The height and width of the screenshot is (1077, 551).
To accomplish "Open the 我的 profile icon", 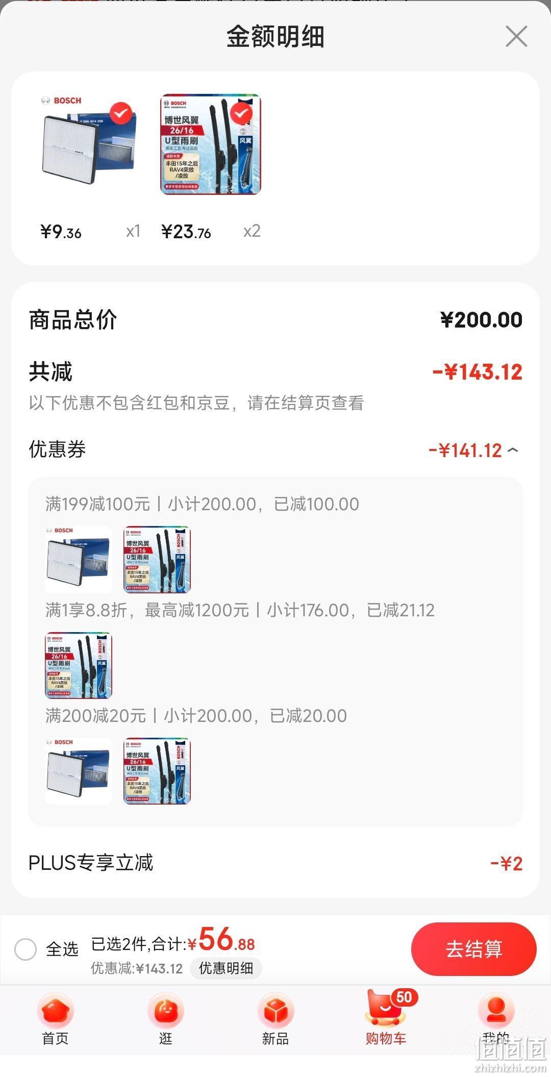I will coord(496,1010).
